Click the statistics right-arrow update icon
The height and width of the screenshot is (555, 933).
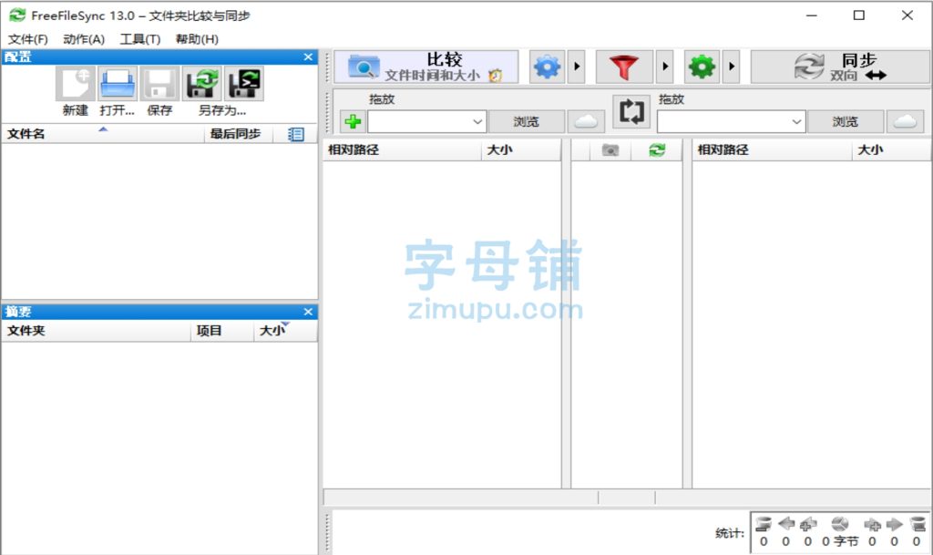pyautogui.click(x=895, y=524)
